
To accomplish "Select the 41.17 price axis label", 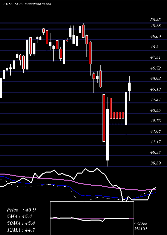I will point(155,142).
